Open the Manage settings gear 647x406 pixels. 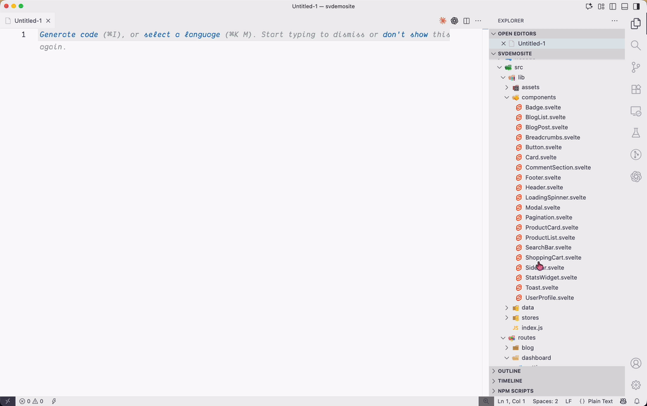tap(636, 385)
